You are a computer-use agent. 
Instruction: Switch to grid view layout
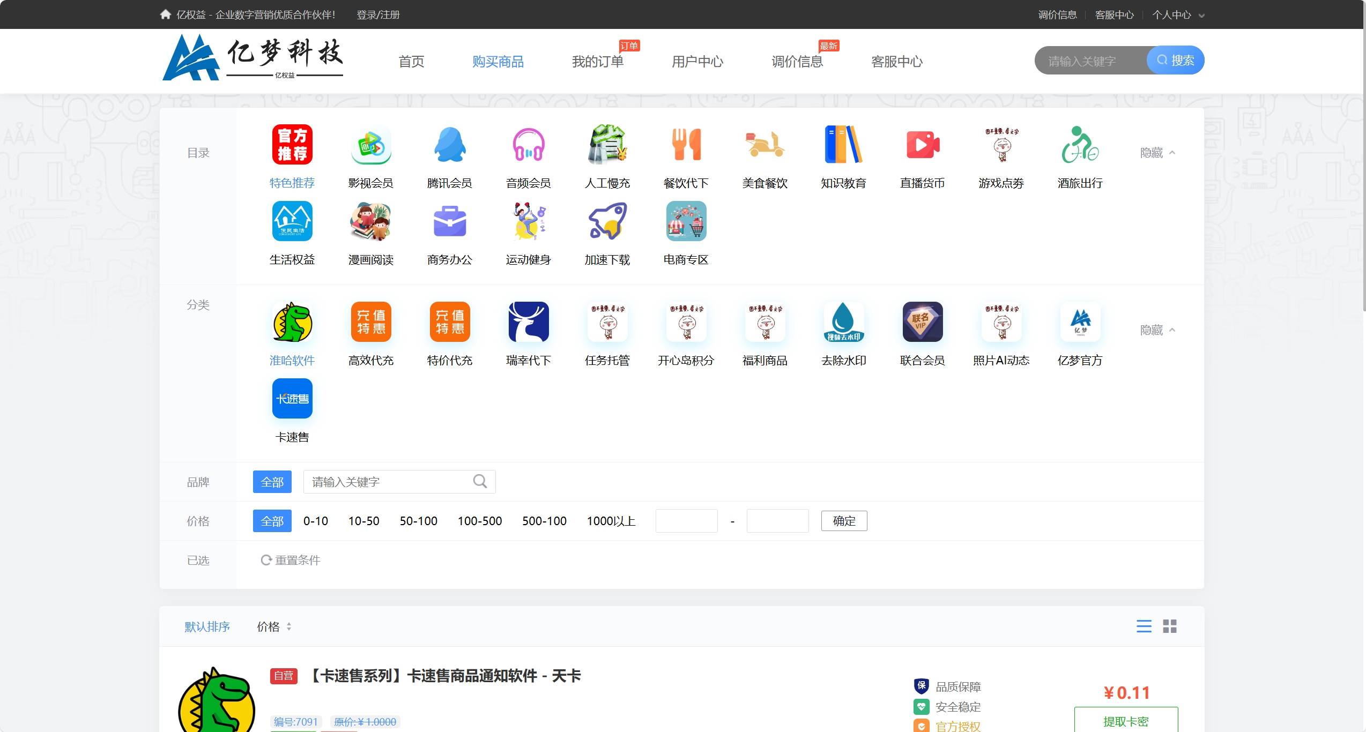(x=1169, y=626)
